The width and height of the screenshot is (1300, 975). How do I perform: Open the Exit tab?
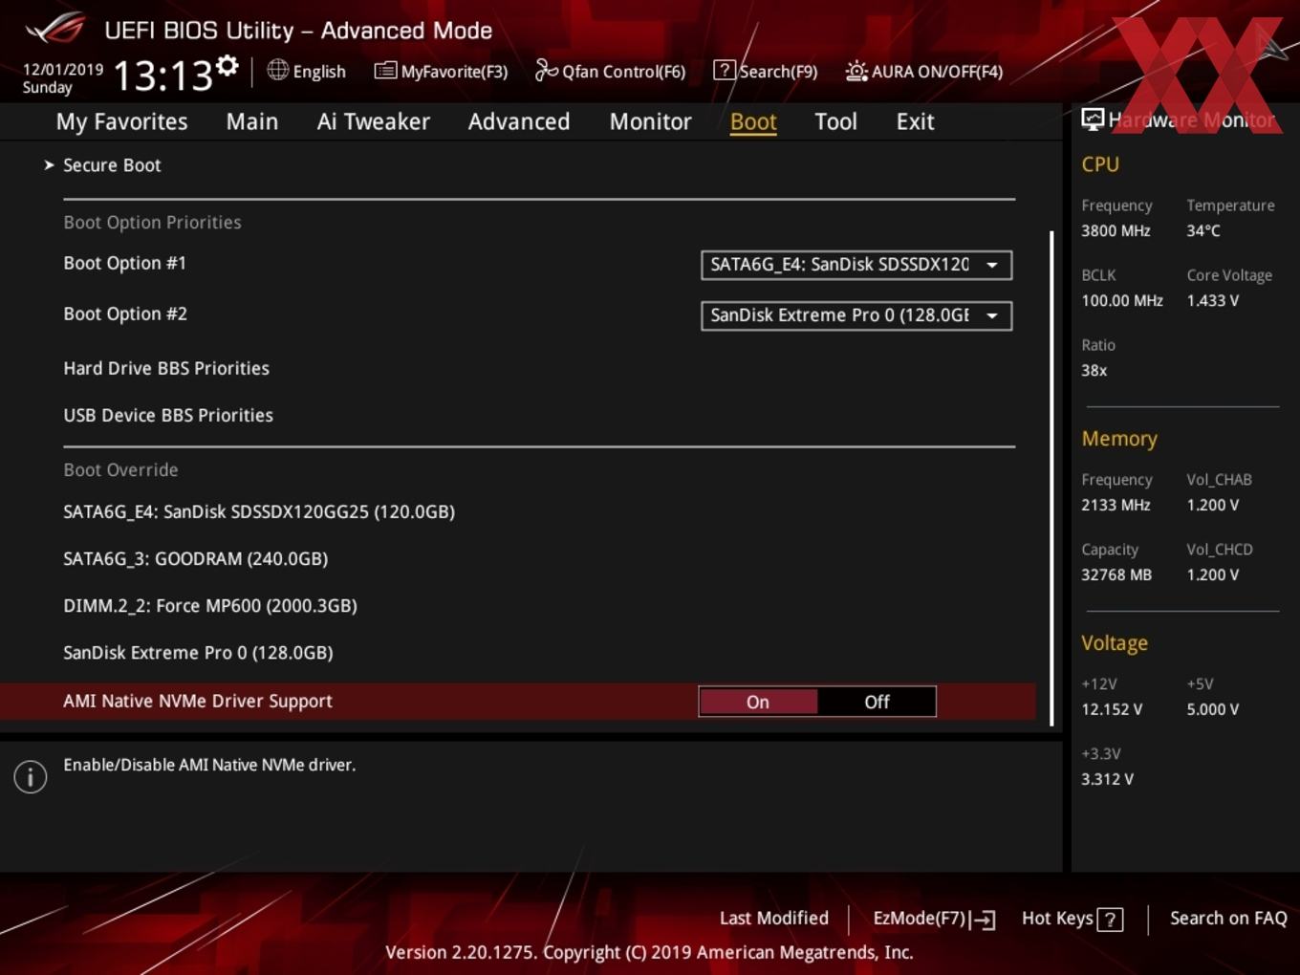915,121
